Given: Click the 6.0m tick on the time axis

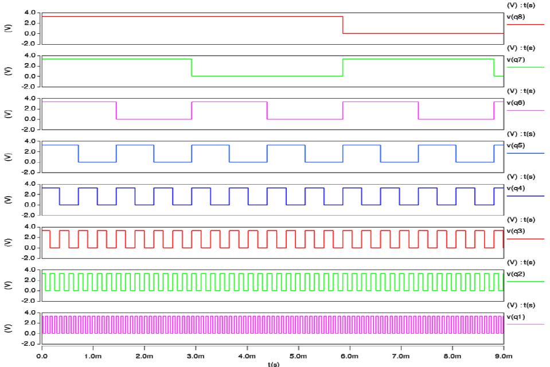Looking at the screenshot, I should tap(350, 356).
